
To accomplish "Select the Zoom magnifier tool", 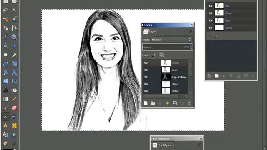I will pos(14,37).
